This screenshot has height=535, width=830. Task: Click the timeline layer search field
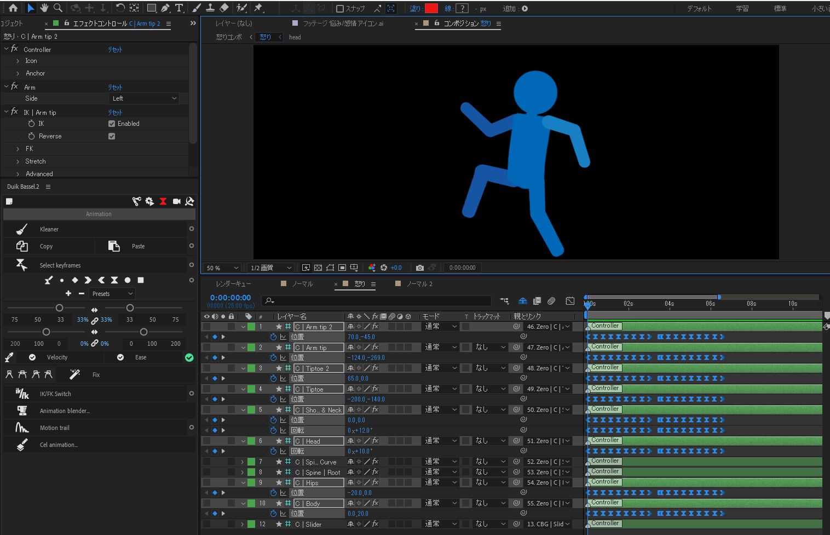coord(378,300)
